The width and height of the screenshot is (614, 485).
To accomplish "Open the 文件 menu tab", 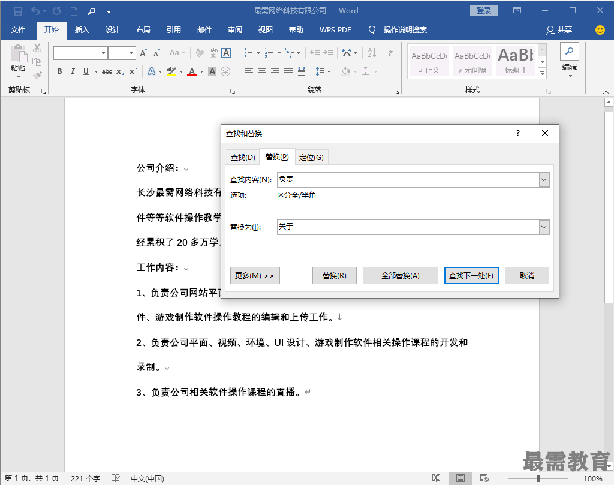I will click(18, 30).
